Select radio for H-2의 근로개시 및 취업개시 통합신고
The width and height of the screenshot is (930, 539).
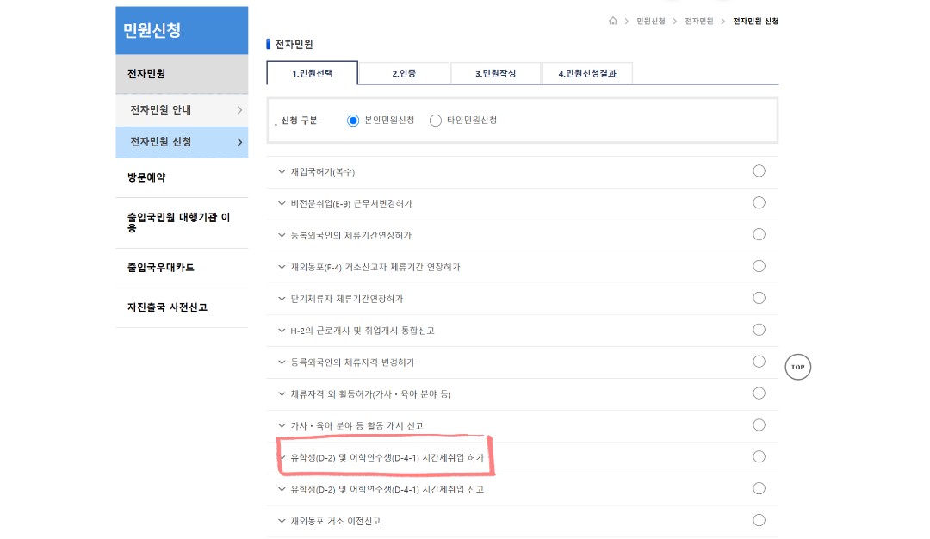pyautogui.click(x=759, y=330)
